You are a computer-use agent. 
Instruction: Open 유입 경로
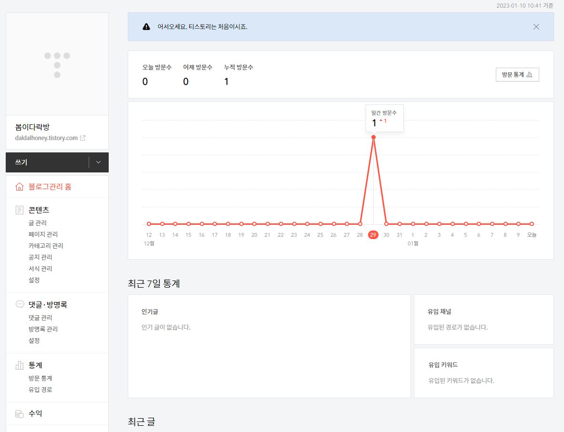[40, 390]
